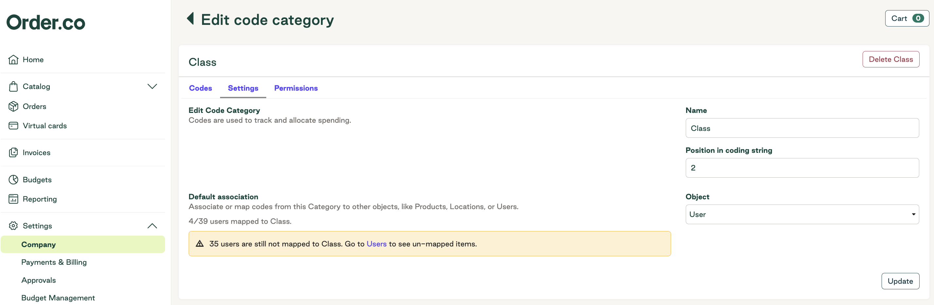Open Payments & Billing settings

point(54,262)
